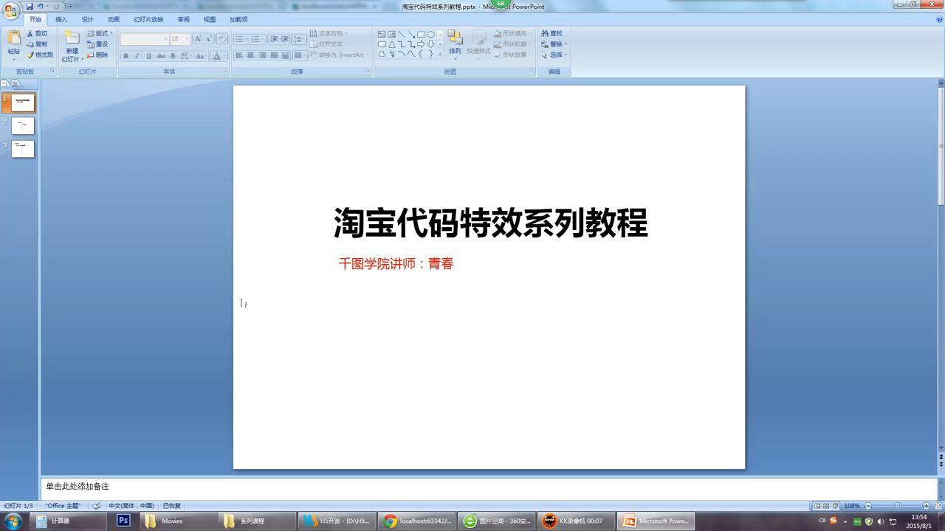Center the text alignment
945x531 pixels.
[251, 55]
